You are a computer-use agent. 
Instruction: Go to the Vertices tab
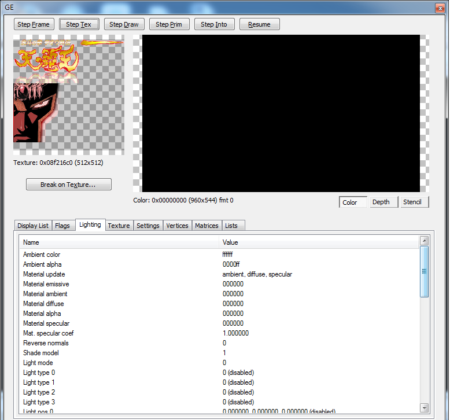[x=177, y=226]
